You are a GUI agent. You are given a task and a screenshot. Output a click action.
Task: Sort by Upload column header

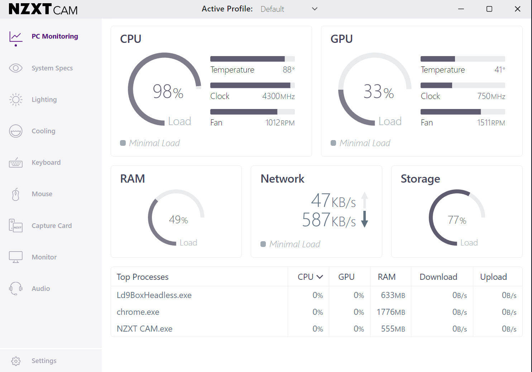click(x=493, y=277)
